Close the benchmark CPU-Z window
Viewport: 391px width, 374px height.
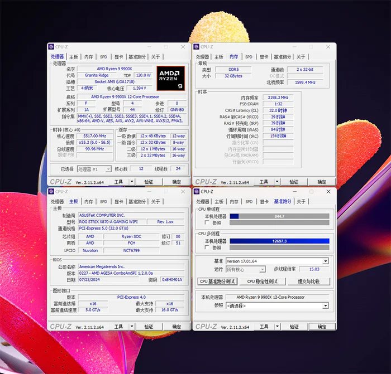[x=328, y=191]
